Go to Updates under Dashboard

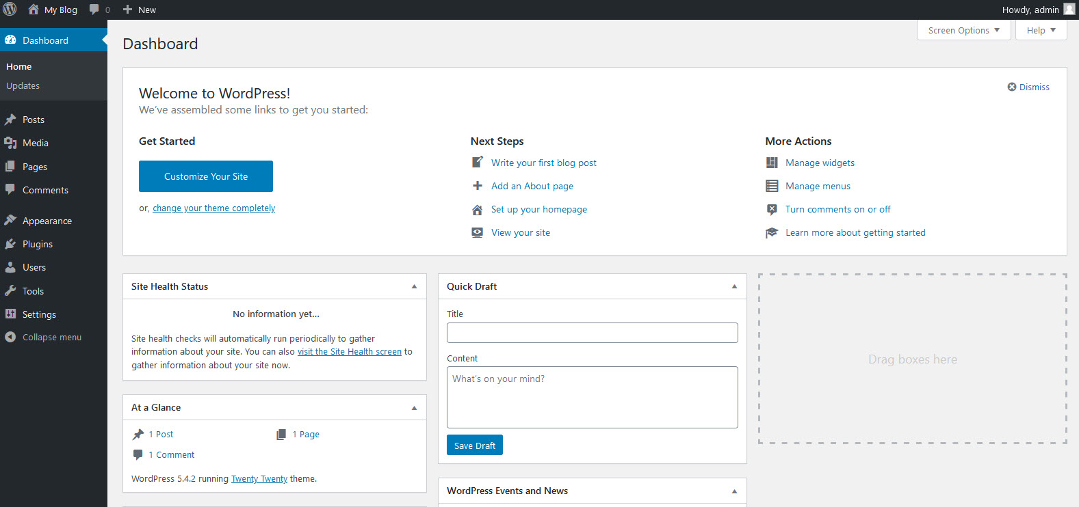23,85
